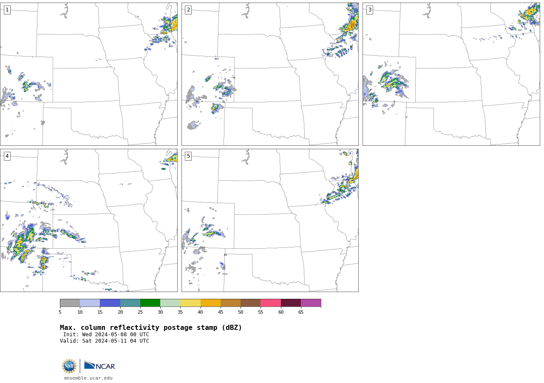The image size is (544, 383).
Task: Click the NCAR logo
Action: click(x=99, y=366)
